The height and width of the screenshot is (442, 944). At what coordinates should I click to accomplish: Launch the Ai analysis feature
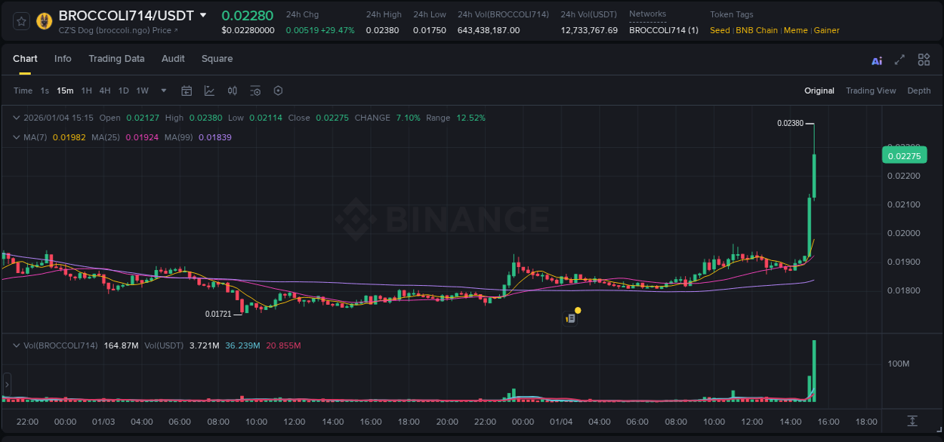click(876, 59)
